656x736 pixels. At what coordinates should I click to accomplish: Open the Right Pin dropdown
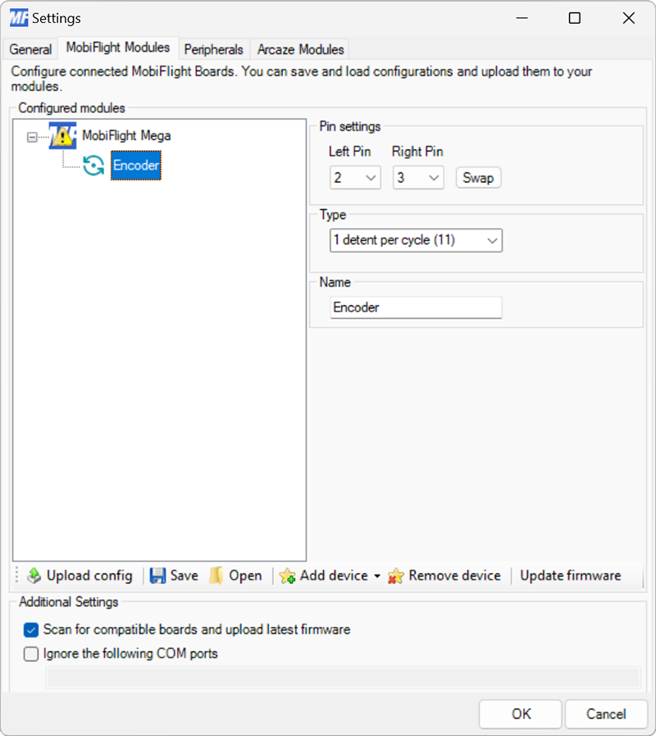[x=418, y=177]
